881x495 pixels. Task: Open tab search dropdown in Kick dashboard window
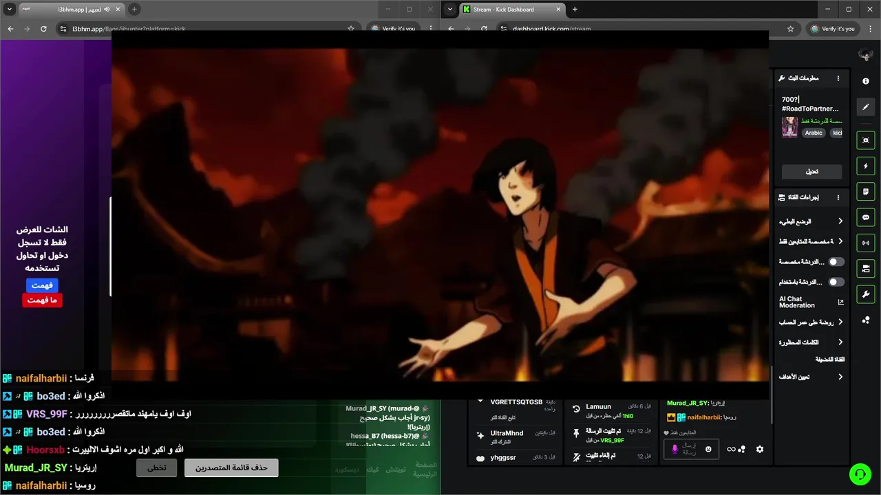(x=450, y=9)
